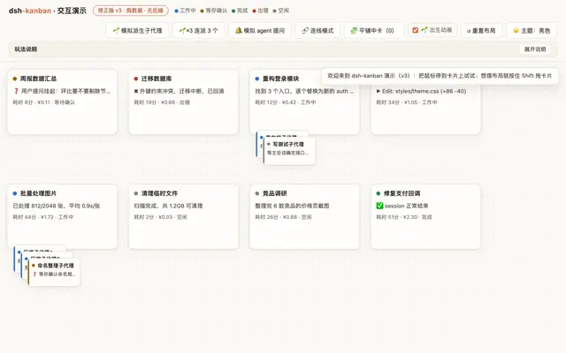Click 耗时 2分 · ¥0.03 · 空闲 text

(161, 217)
